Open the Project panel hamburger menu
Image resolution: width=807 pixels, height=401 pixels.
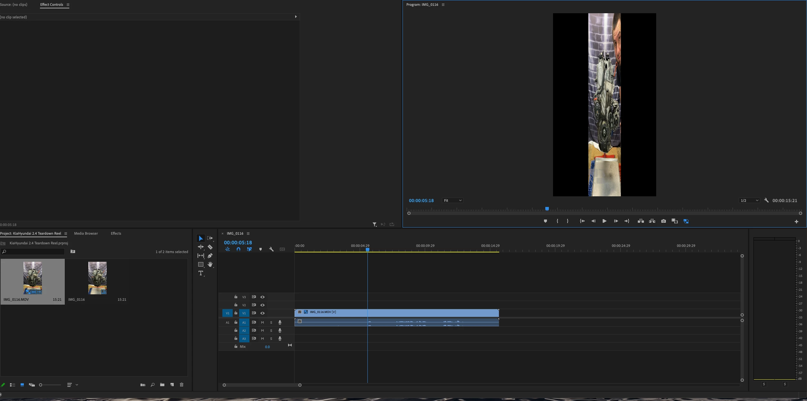pos(66,234)
